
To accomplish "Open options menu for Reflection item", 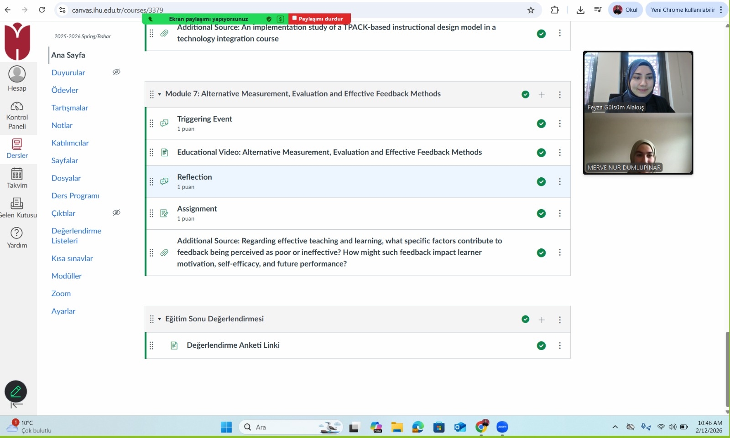I will [560, 182].
